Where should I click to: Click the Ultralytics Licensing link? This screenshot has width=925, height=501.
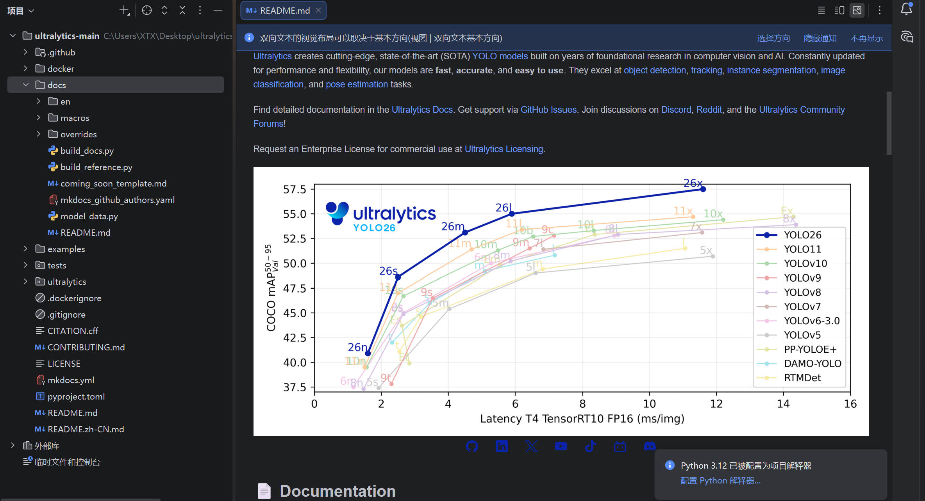click(504, 149)
